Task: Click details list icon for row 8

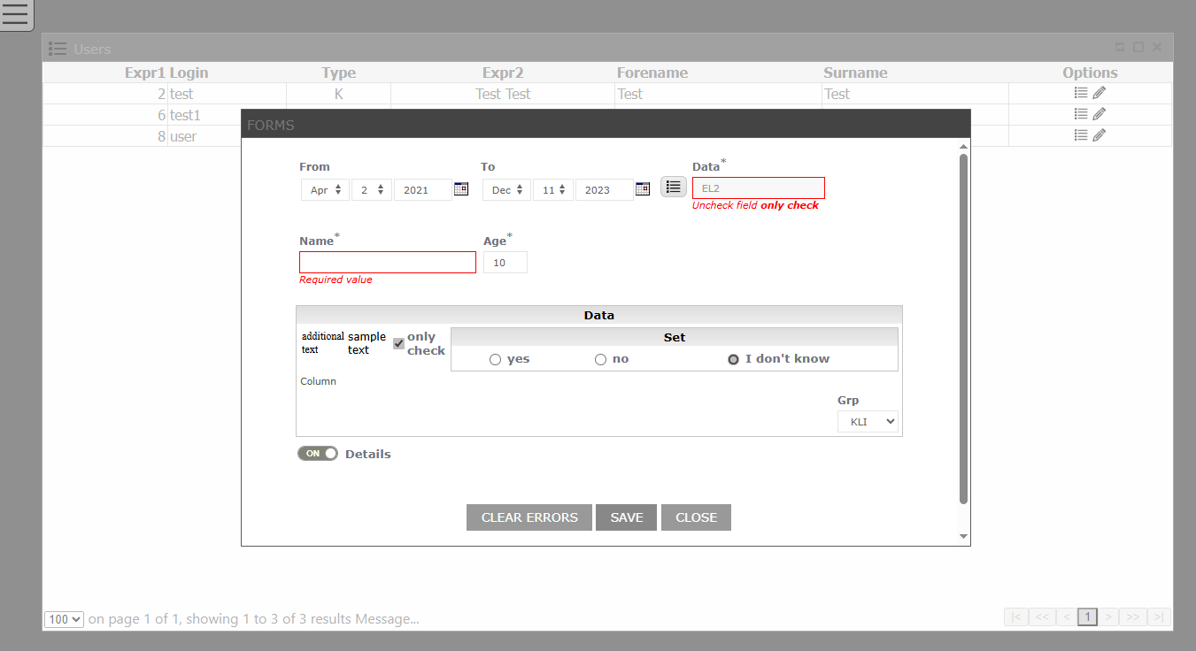Action: 1080,135
